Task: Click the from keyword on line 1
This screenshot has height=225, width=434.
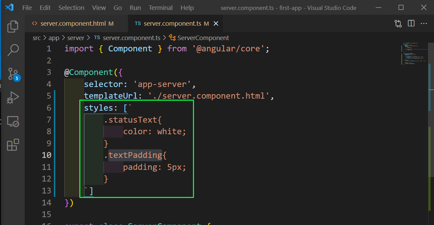Action: [x=177, y=49]
